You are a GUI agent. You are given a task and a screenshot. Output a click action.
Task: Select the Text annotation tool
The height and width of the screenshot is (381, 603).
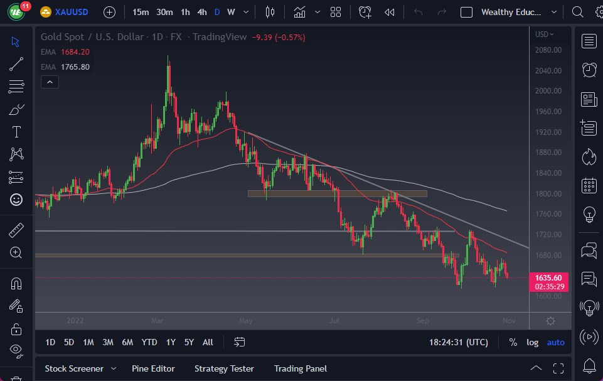(16, 132)
